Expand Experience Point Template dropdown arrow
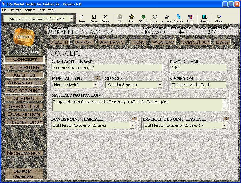 tap(224, 125)
